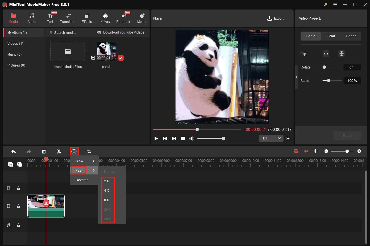Unlock the music track with the lock icon
This screenshot has width=370, height=246.
(x=18, y=225)
